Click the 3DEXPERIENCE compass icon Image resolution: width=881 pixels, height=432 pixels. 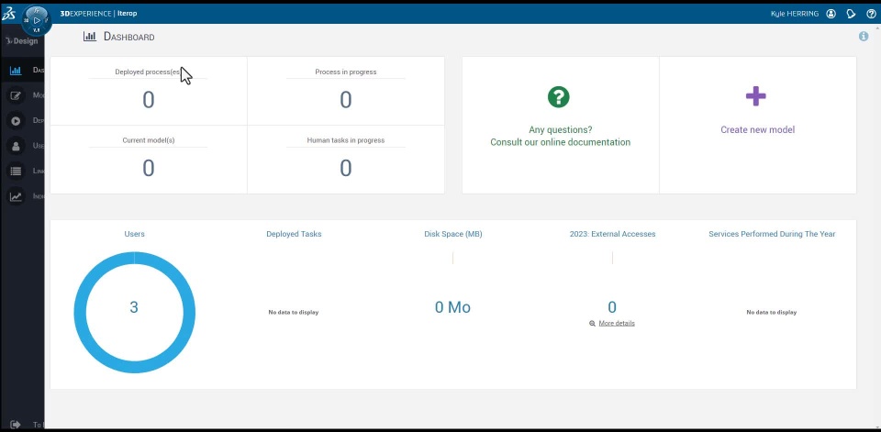[37, 20]
